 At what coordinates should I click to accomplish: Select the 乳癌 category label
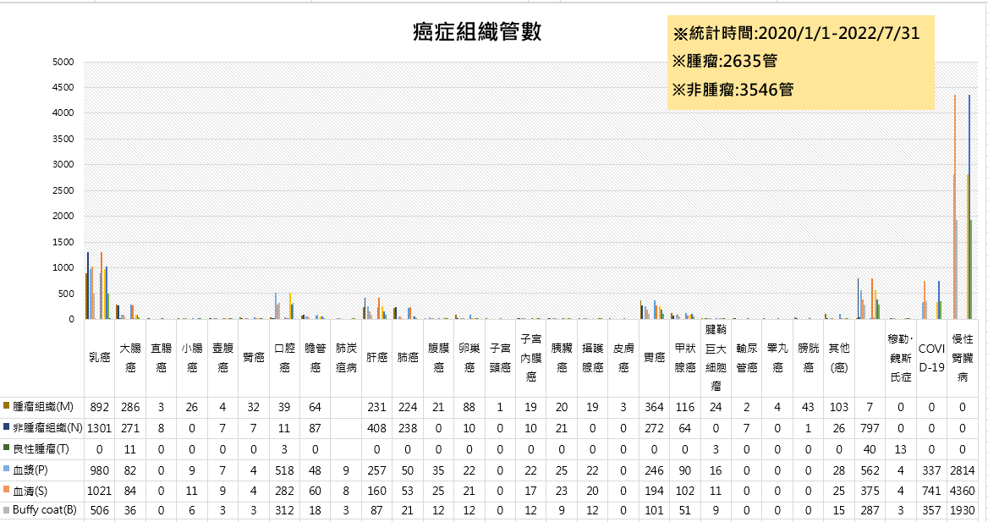pos(100,358)
